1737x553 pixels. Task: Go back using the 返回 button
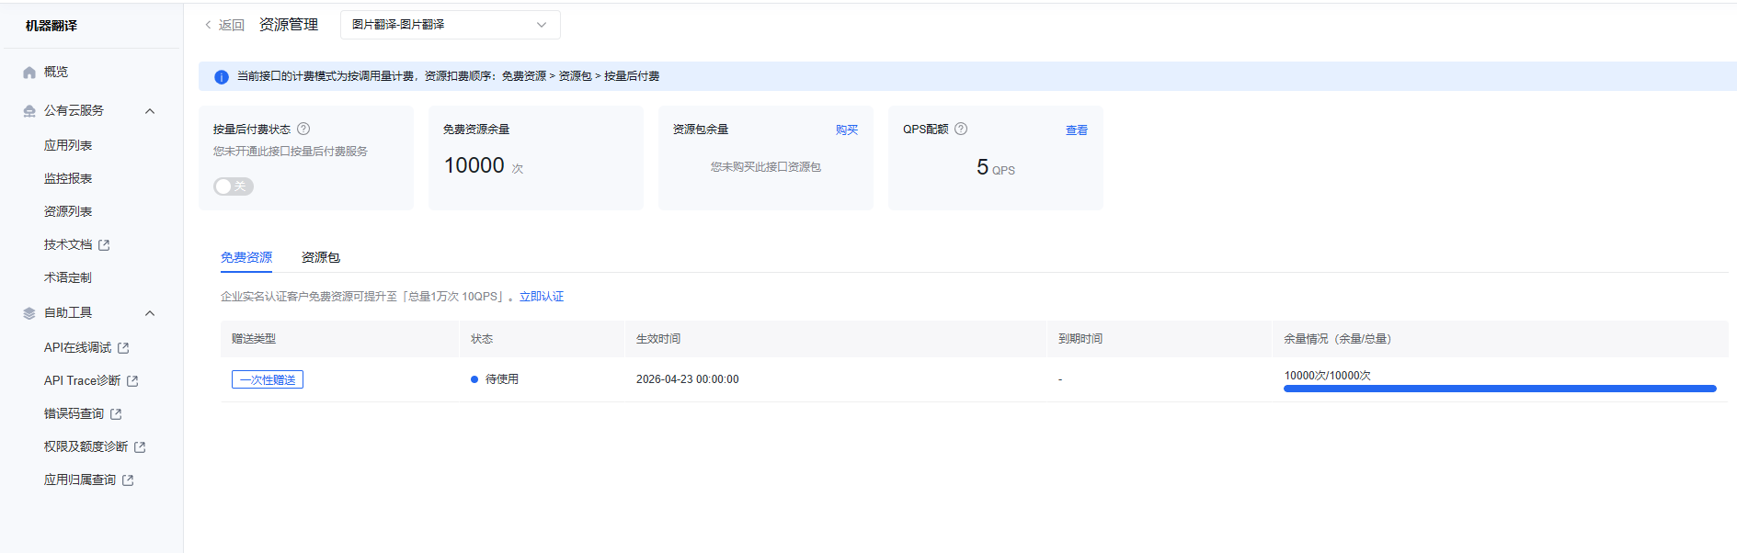[224, 25]
